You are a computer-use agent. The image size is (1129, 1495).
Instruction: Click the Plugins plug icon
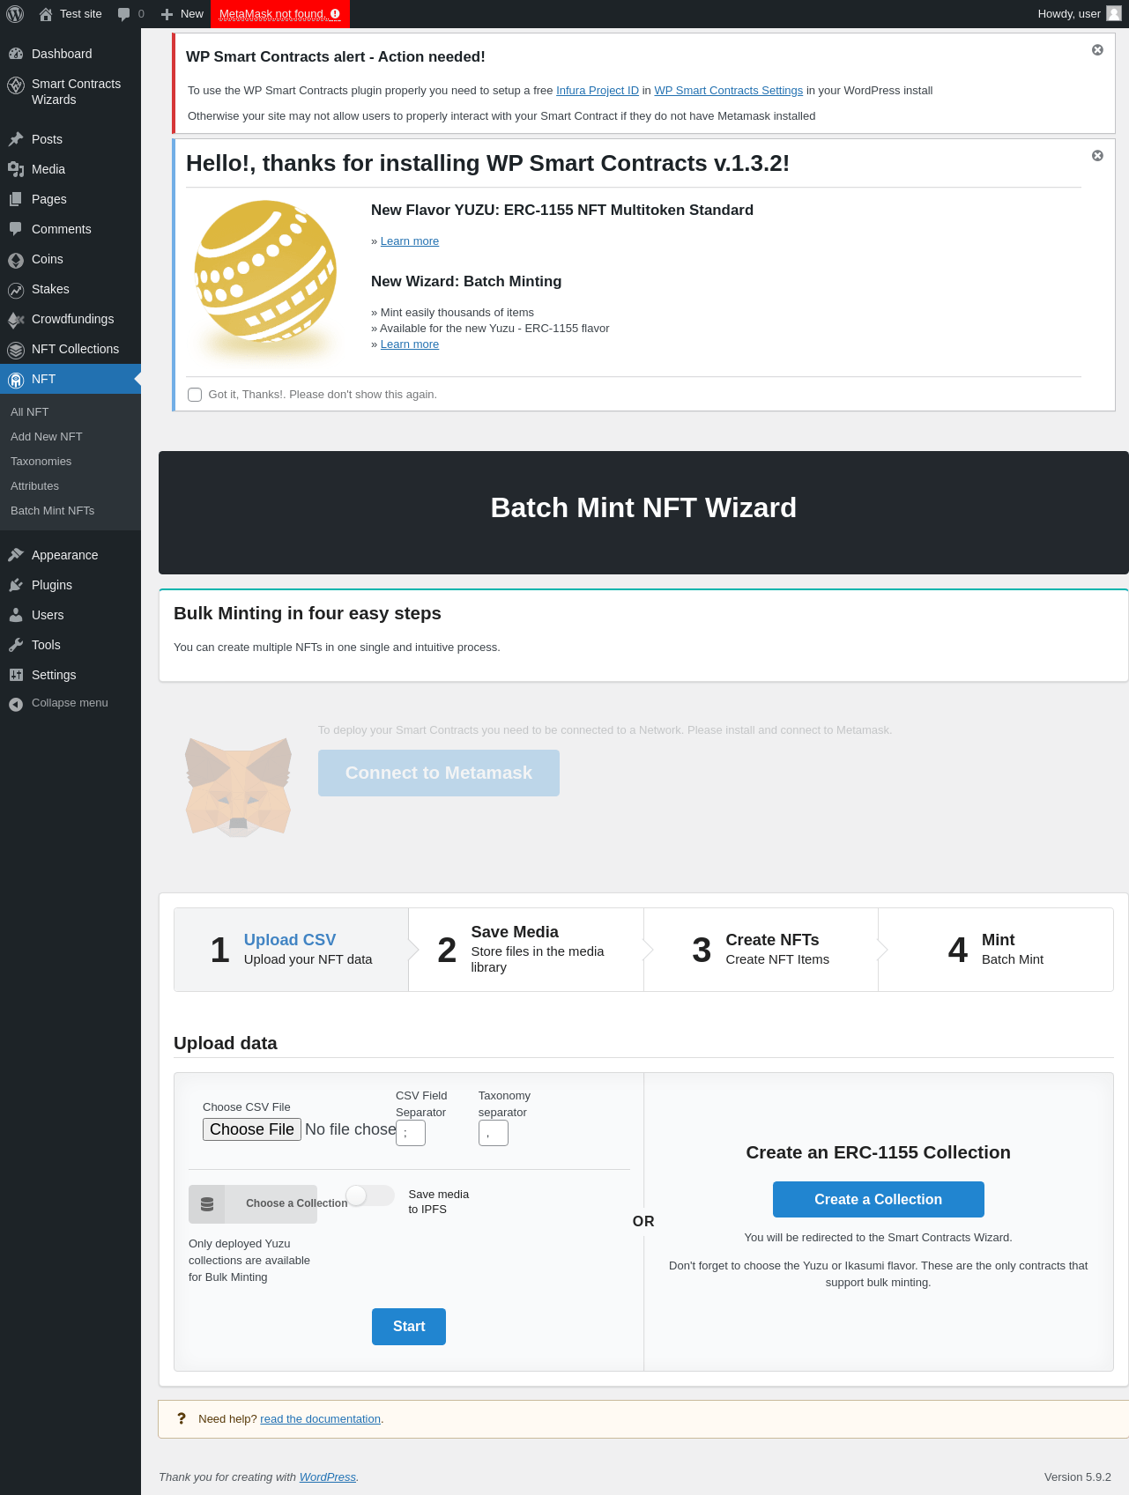[x=16, y=585]
